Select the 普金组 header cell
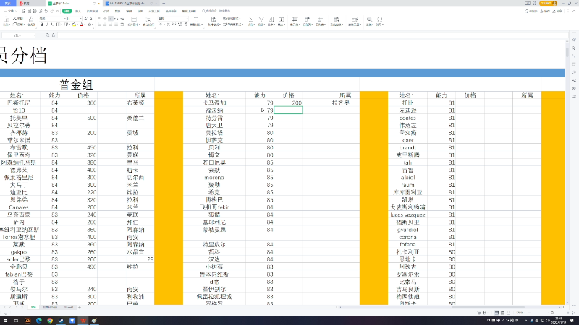Screen dimensions: 579x325 tap(76, 84)
